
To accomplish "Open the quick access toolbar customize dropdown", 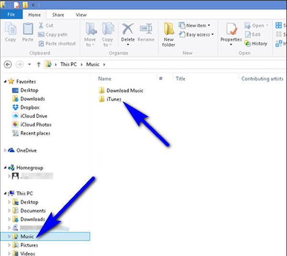I will click(x=33, y=5).
